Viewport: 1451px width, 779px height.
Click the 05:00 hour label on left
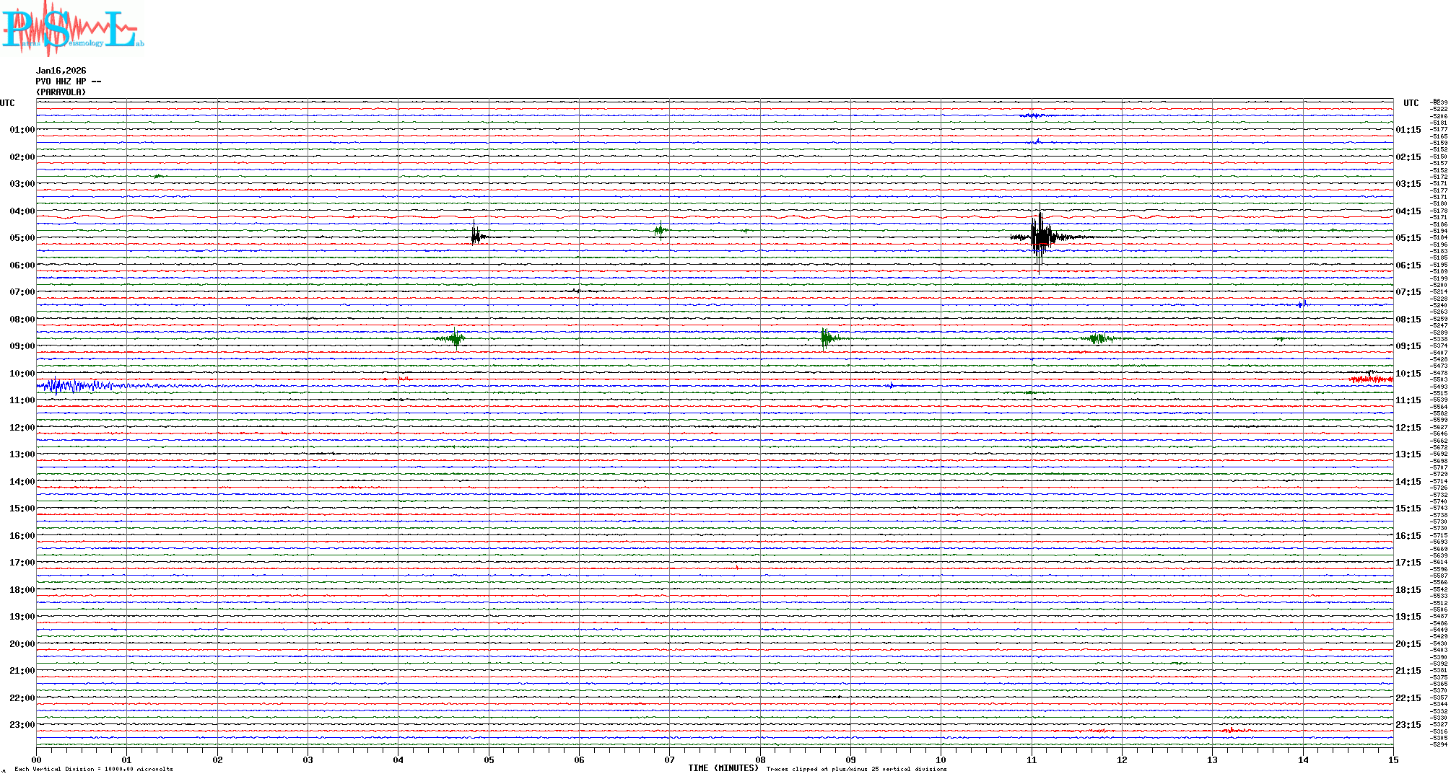coord(22,238)
